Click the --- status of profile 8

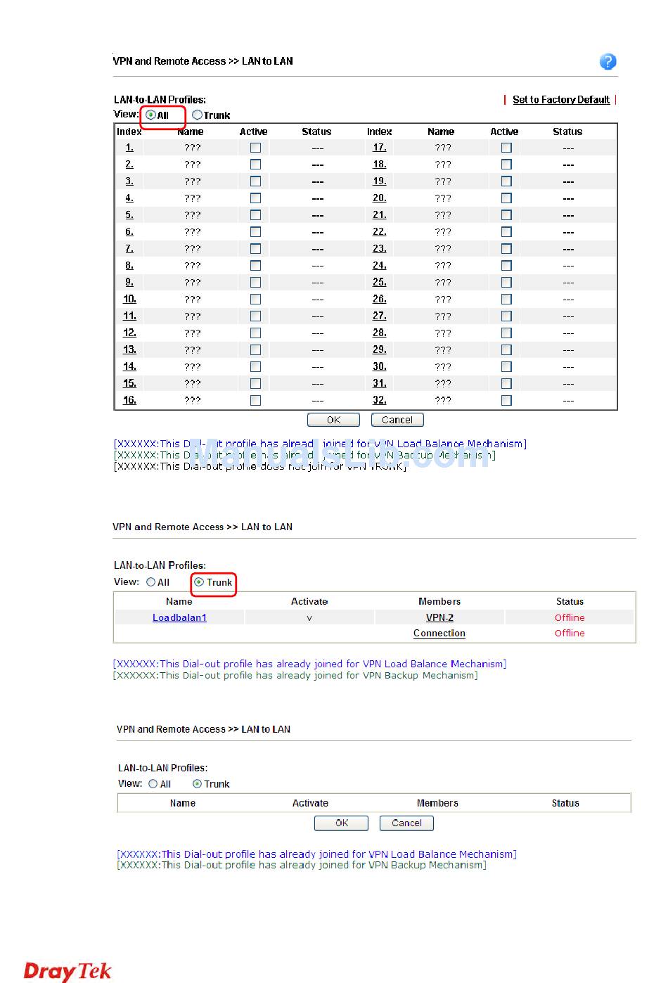(x=318, y=266)
